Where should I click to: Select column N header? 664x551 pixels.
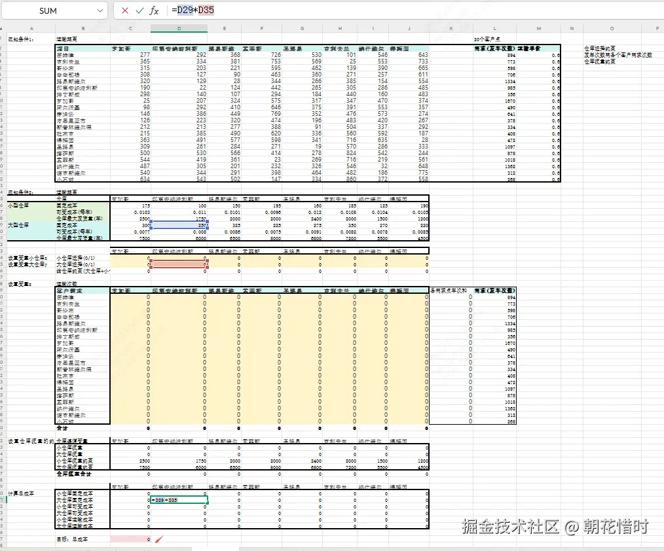572,28
